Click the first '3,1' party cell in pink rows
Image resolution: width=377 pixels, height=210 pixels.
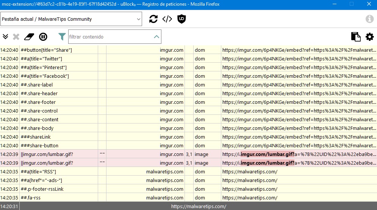[x=189, y=154]
